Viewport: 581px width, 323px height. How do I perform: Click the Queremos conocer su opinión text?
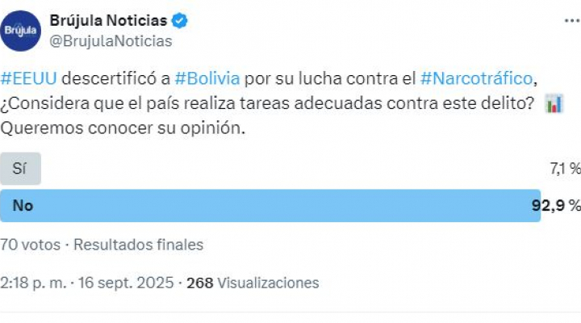[123, 128]
